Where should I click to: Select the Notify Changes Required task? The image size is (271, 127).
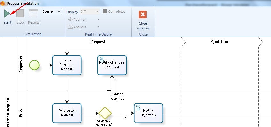click(112, 65)
